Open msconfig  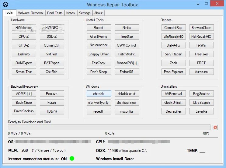point(127,111)
